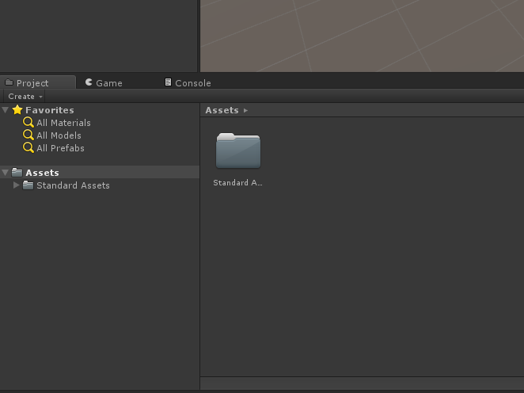Viewport: 524px width, 393px height.
Task: Select the Favorites heading text
Action: point(50,110)
